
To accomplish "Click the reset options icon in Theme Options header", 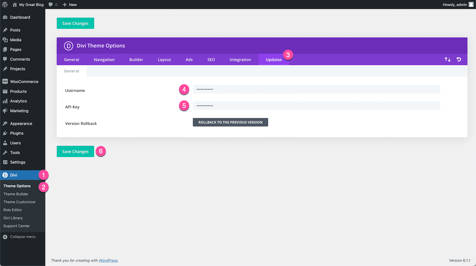I will coord(459,59).
